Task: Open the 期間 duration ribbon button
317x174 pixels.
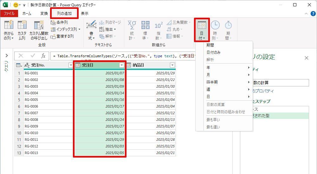Action: point(228,30)
